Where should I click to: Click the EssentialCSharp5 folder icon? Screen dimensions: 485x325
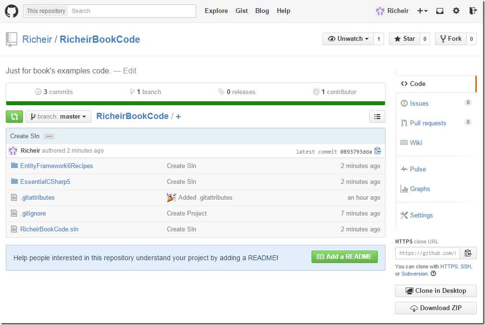(x=14, y=181)
